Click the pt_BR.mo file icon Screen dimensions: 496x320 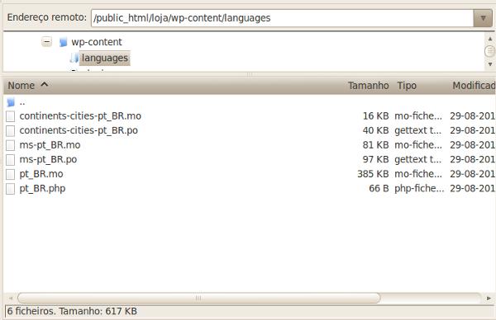coord(11,174)
